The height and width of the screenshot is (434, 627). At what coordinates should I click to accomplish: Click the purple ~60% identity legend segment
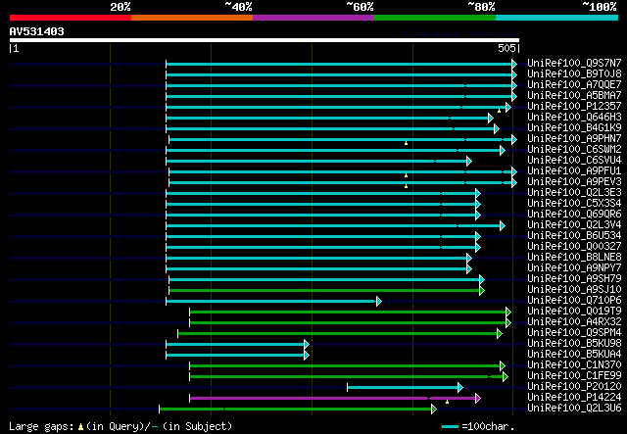313,18
